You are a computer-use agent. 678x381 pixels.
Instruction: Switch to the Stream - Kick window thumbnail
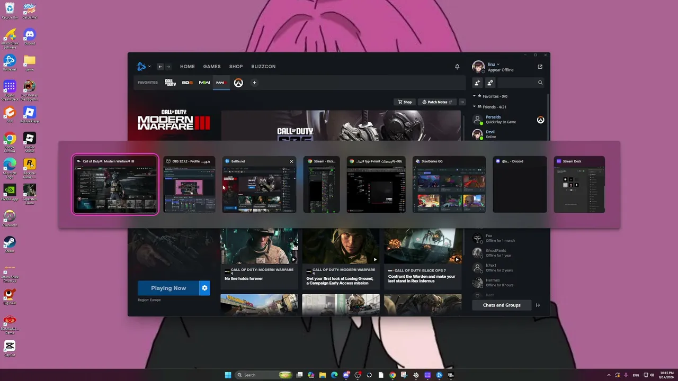pyautogui.click(x=322, y=184)
